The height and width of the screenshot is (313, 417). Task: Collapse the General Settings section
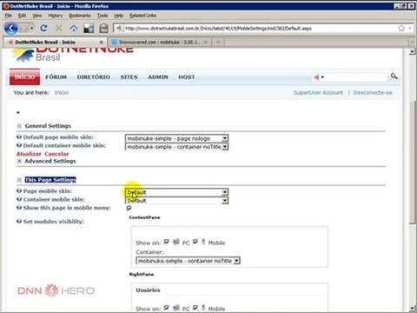coord(19,126)
